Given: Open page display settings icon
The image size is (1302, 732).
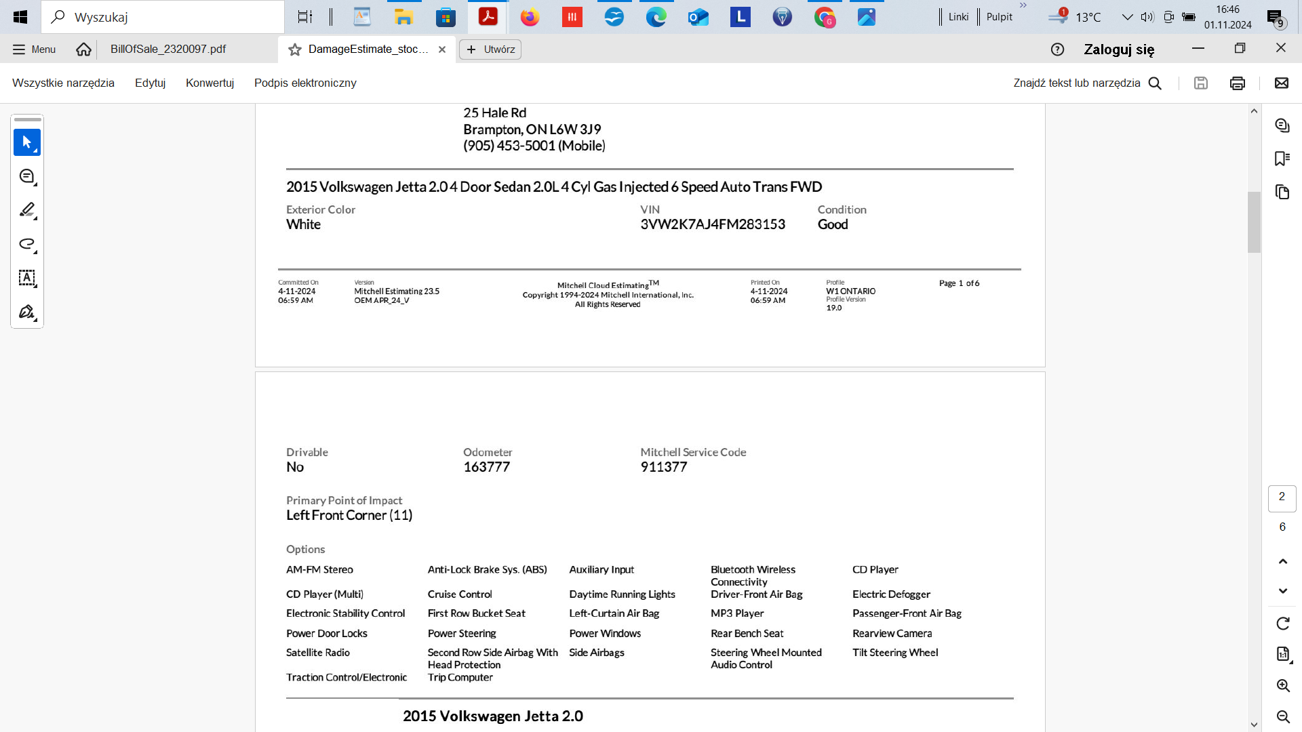Looking at the screenshot, I should click(x=1282, y=654).
